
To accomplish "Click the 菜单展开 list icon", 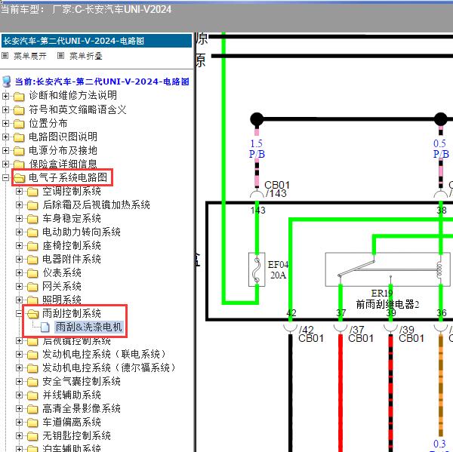I will coord(5,55).
